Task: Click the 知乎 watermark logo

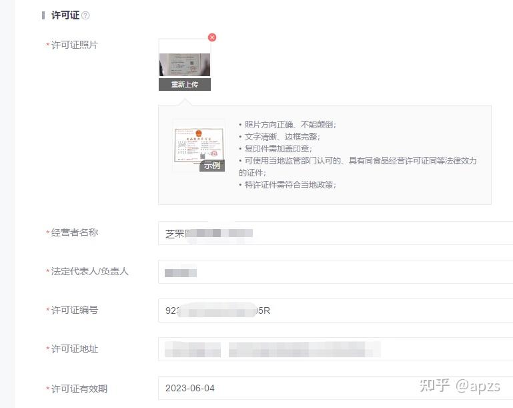Action: point(434,385)
